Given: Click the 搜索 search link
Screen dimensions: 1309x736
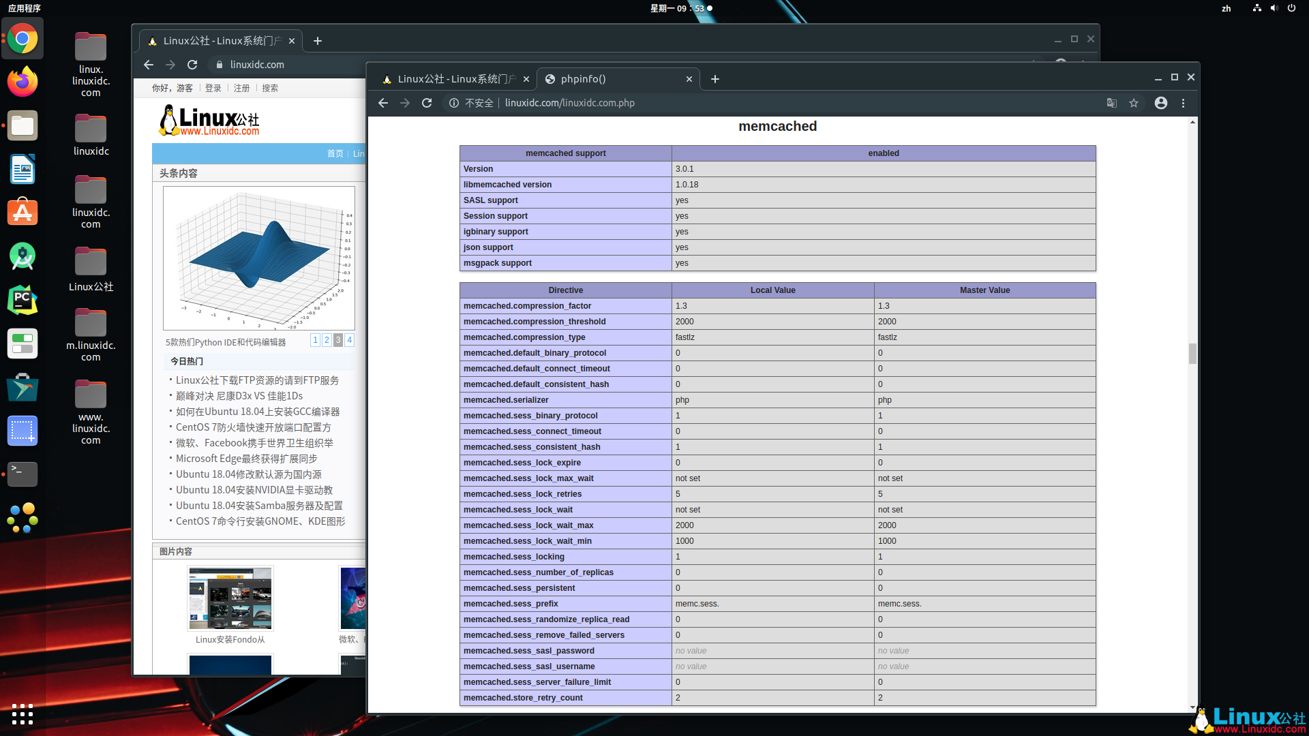Looking at the screenshot, I should pos(270,88).
